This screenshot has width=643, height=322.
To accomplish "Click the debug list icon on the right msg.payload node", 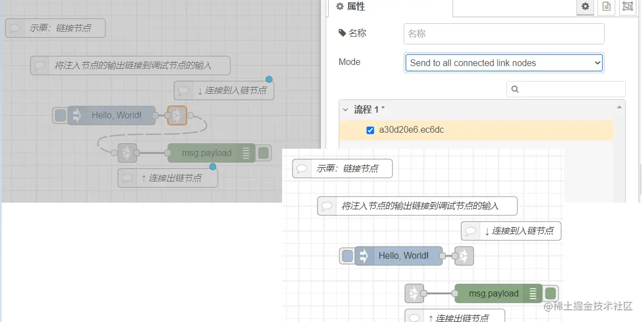I will (x=533, y=294).
